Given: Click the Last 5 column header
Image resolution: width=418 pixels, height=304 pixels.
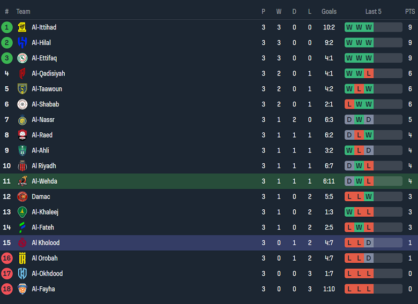Looking at the screenshot, I should point(373,11).
